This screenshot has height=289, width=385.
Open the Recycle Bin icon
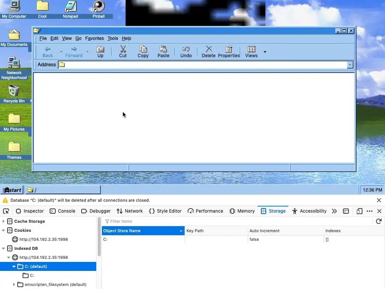(14, 94)
